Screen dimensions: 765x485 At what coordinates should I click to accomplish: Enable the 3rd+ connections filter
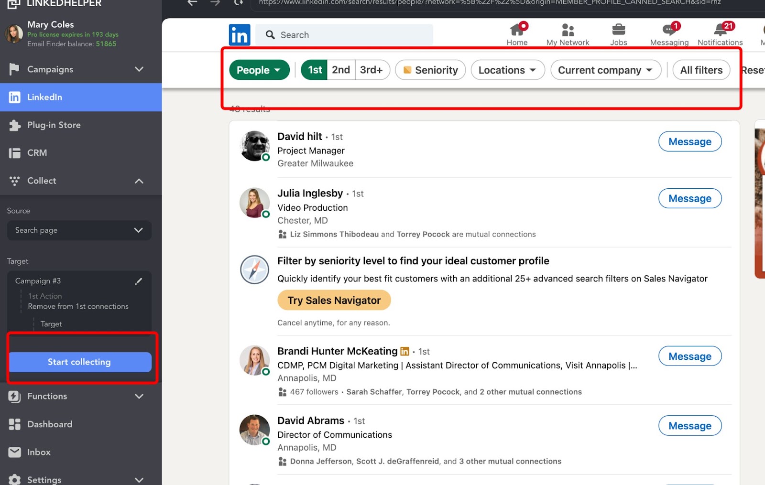tap(372, 70)
